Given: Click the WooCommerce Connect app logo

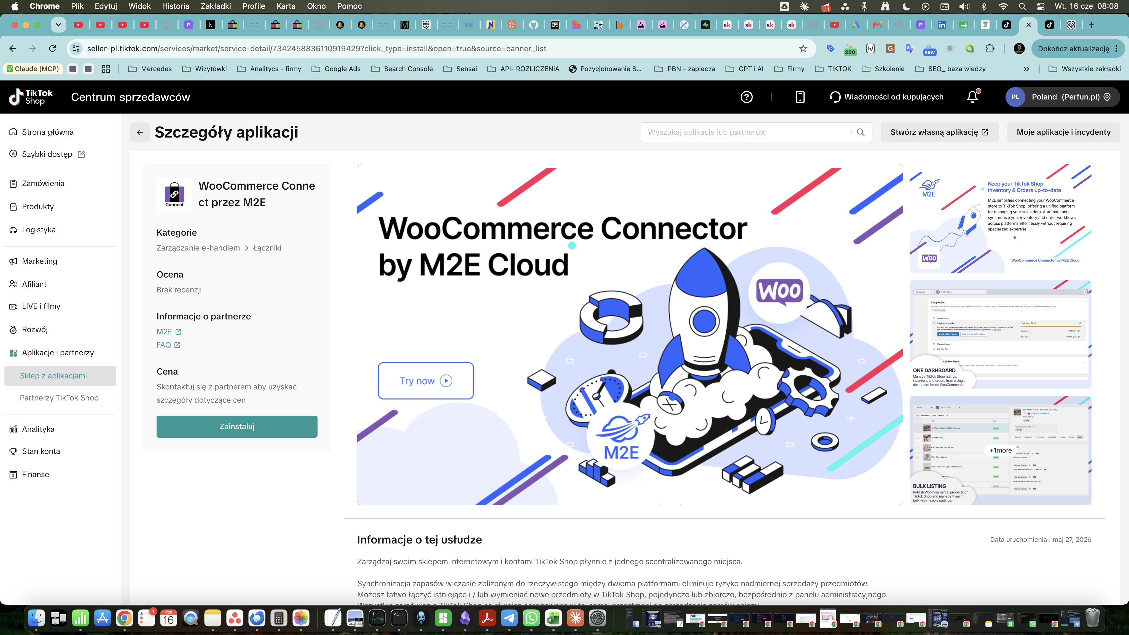Looking at the screenshot, I should 174,195.
